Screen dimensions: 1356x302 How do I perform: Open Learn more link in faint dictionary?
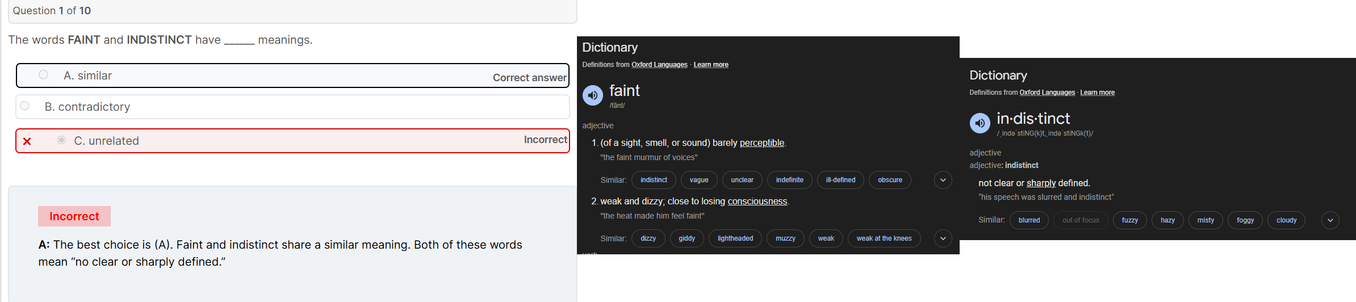(711, 65)
